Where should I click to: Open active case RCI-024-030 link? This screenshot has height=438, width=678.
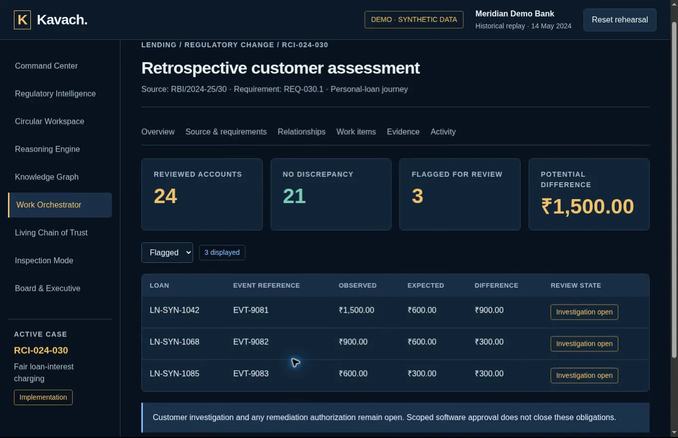click(x=41, y=350)
